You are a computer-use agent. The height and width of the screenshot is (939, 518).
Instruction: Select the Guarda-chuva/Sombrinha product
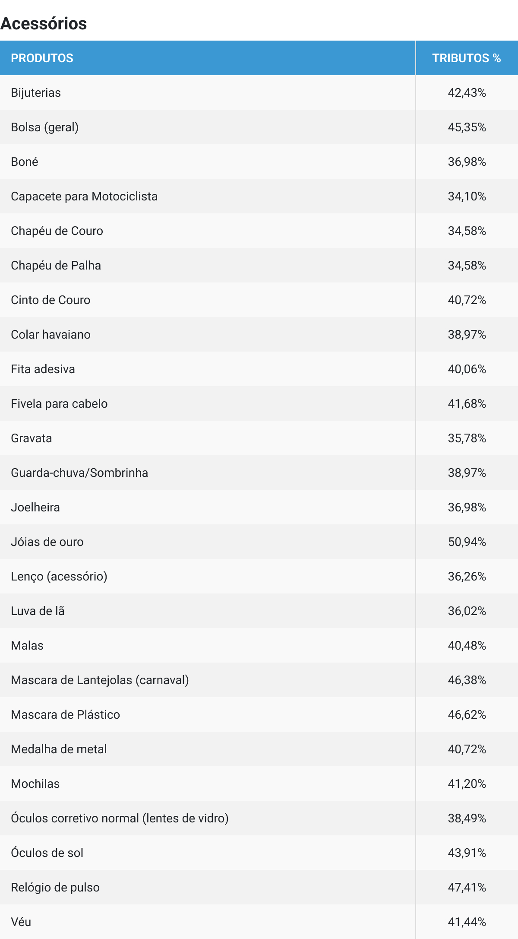[79, 473]
